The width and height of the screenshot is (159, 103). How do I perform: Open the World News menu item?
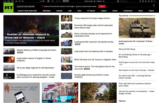click(x=47, y=11)
